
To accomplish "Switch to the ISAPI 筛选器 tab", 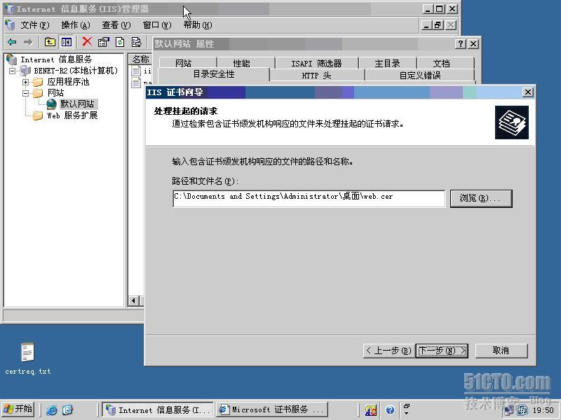I will (317, 63).
